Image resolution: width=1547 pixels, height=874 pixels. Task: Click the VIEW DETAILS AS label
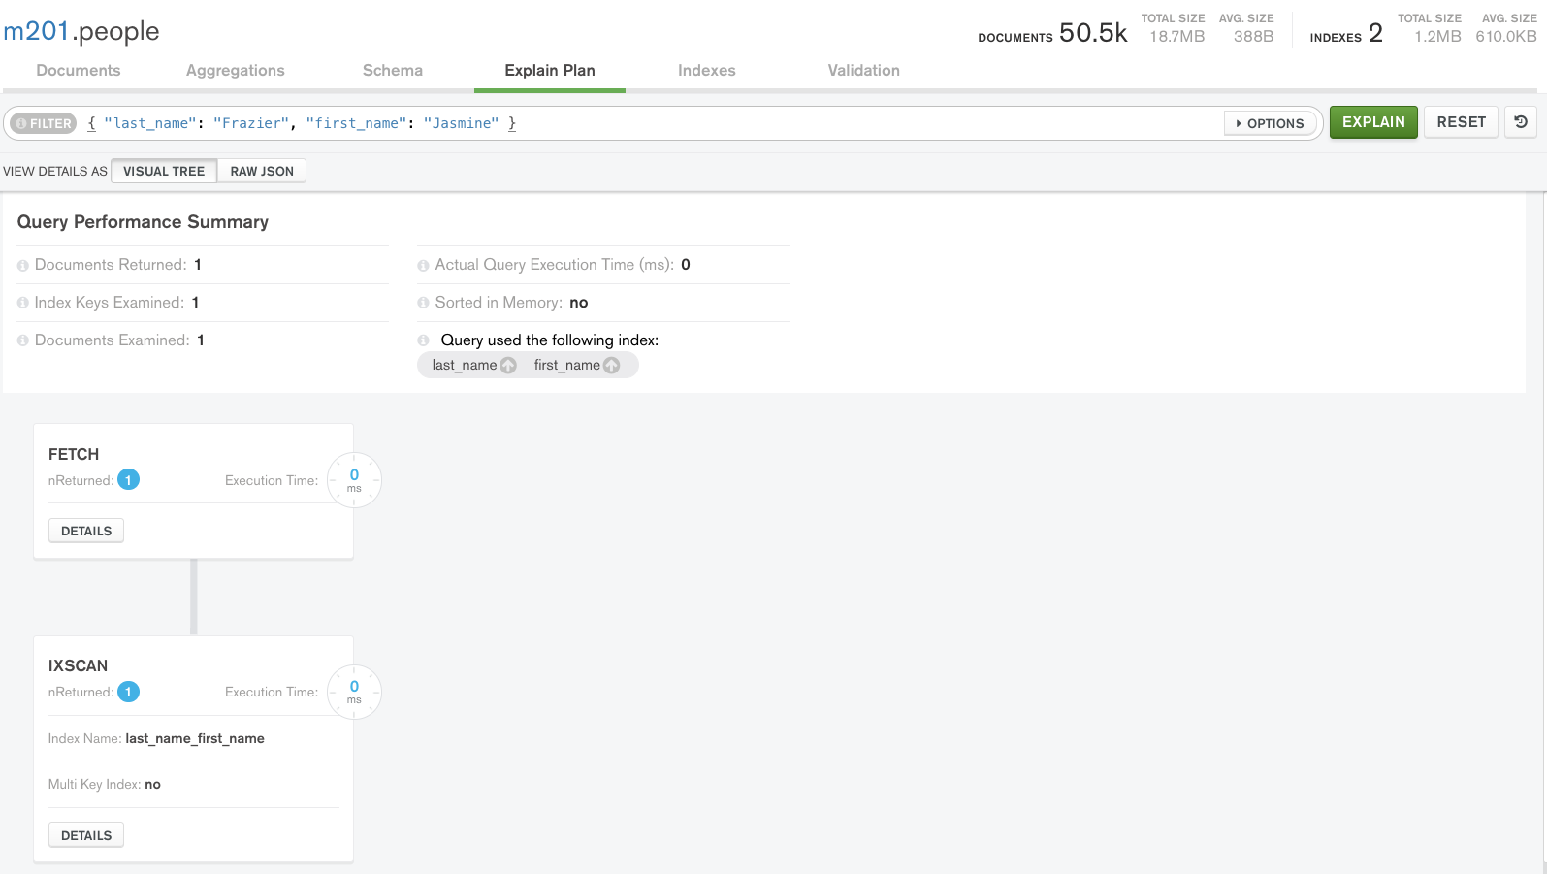55,171
